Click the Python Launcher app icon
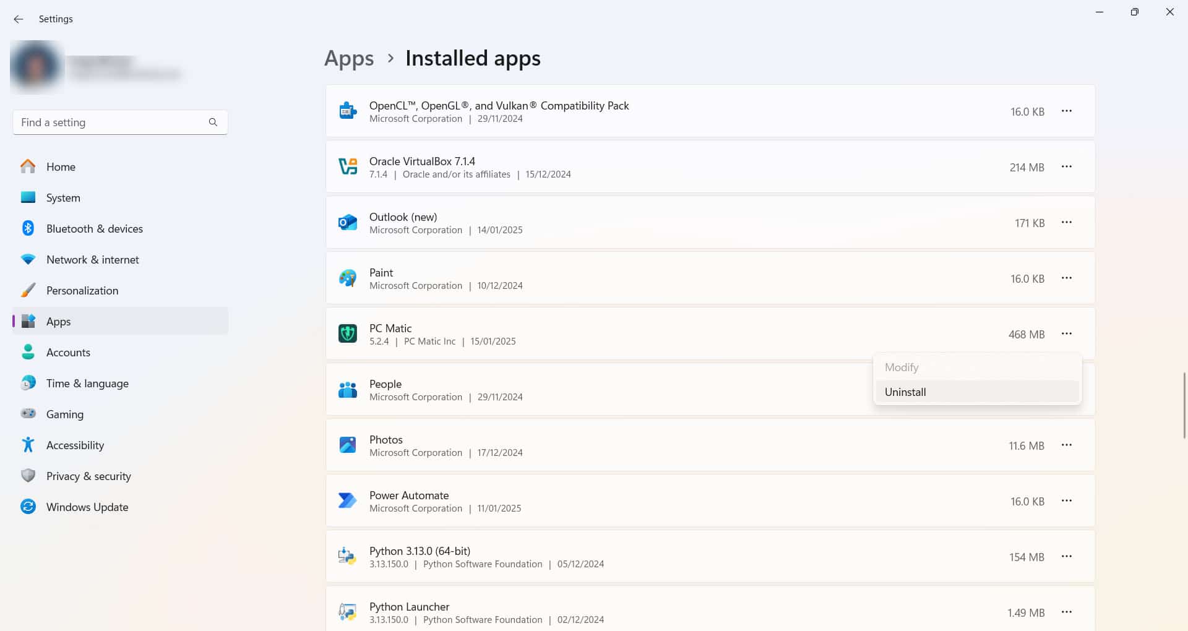 pyautogui.click(x=348, y=612)
